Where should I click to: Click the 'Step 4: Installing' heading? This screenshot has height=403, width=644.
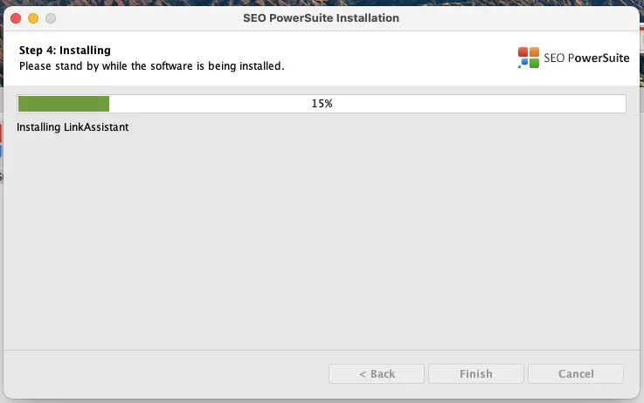[x=65, y=51]
